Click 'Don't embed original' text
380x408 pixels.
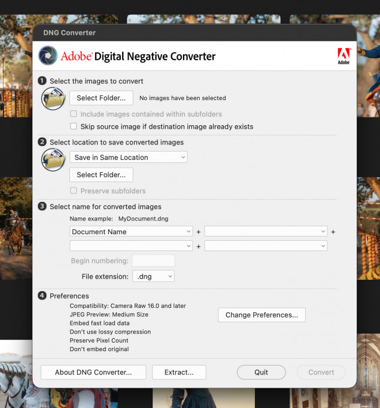[x=99, y=349]
